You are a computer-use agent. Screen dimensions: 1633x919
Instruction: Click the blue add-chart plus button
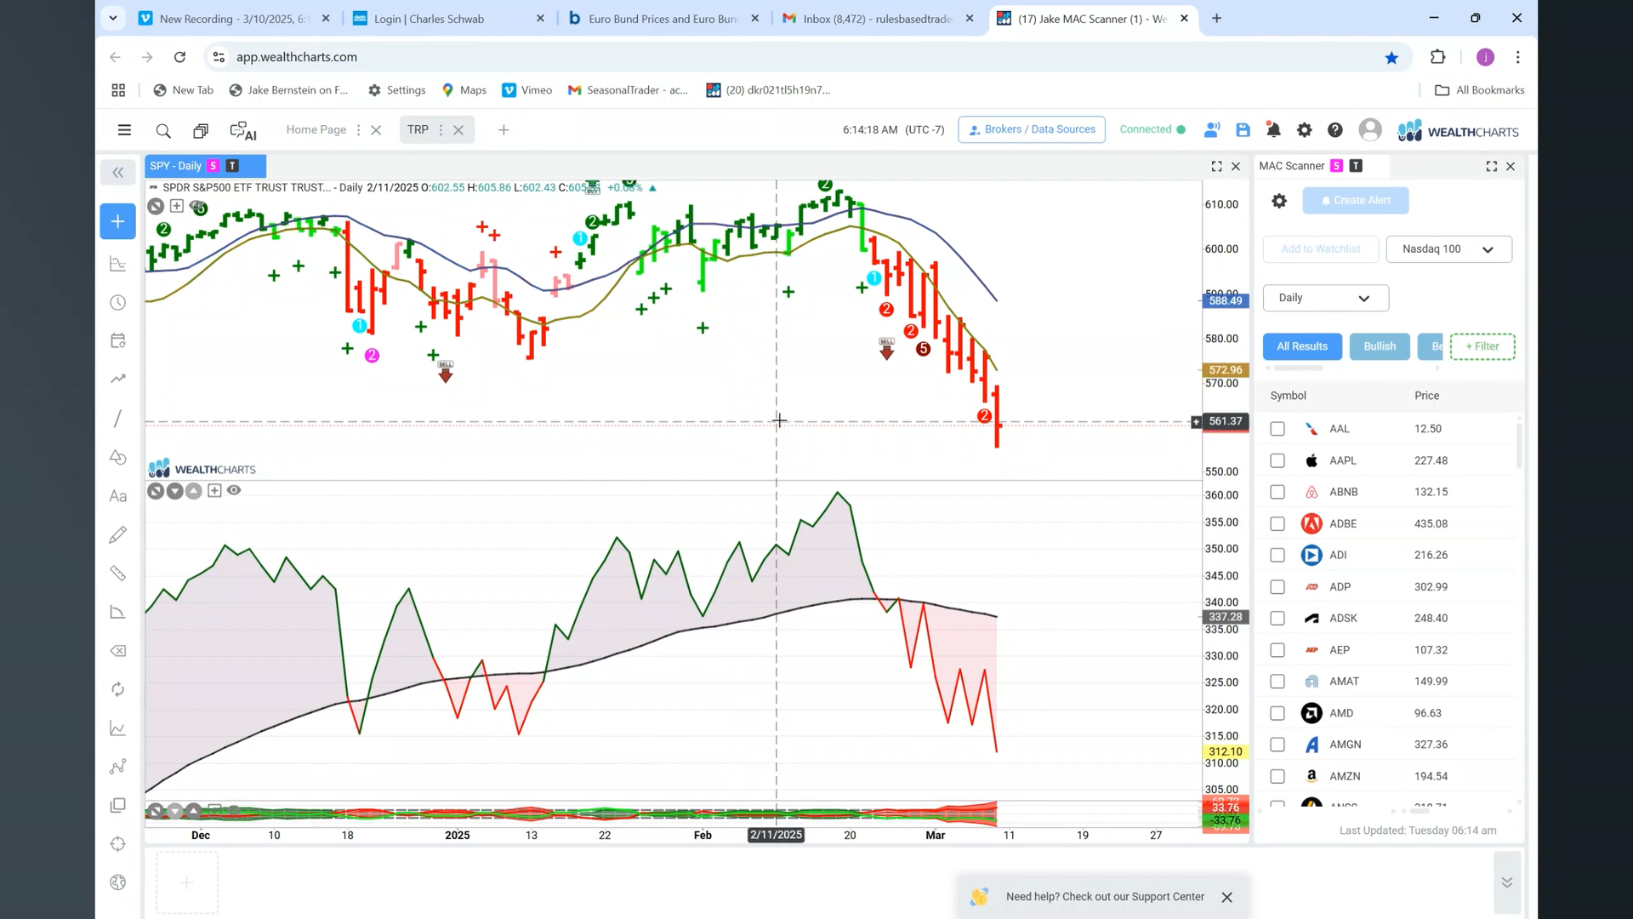[x=117, y=221]
